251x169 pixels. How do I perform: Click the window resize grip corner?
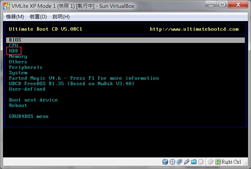pos(246,164)
